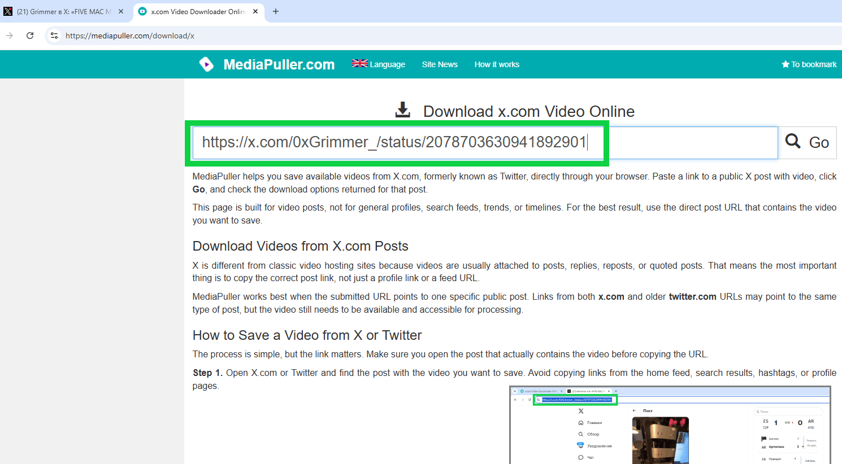
Task: Click the Download x.com Video Online heading
Action: [x=529, y=111]
